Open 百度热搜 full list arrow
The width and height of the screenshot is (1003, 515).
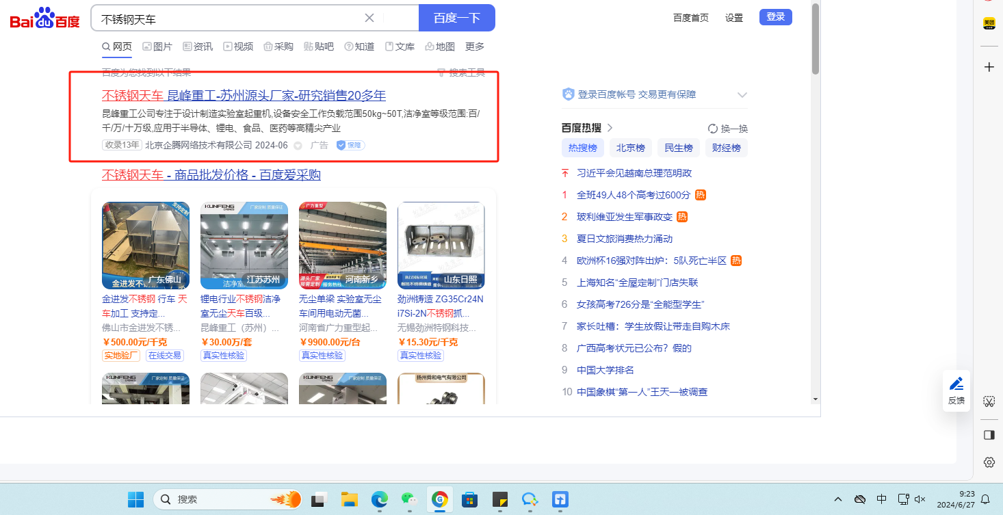click(x=610, y=128)
